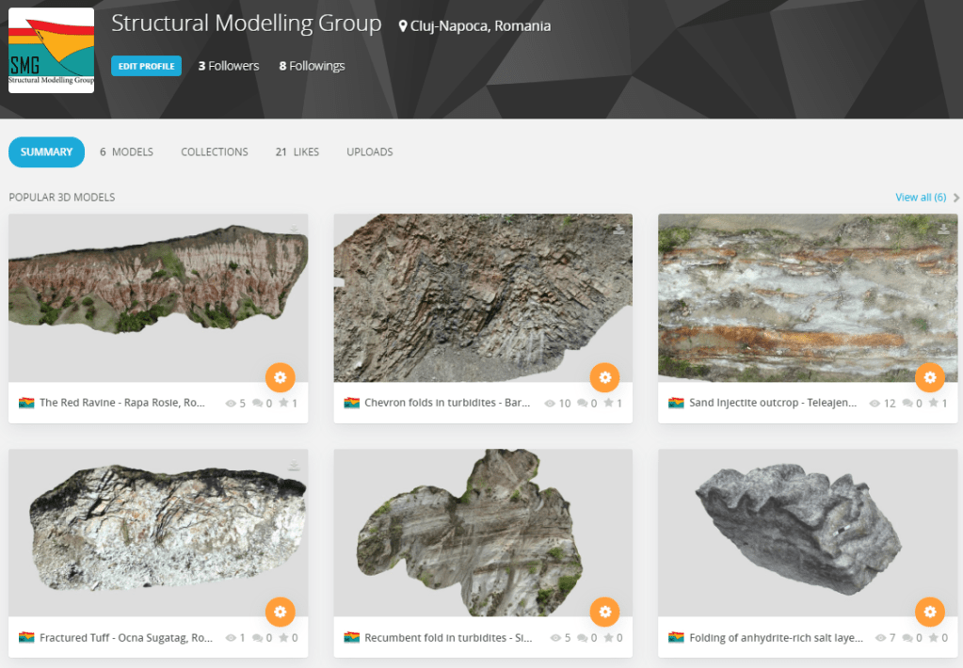Select the Likes tab
Image resolution: width=963 pixels, height=668 pixels.
297,151
